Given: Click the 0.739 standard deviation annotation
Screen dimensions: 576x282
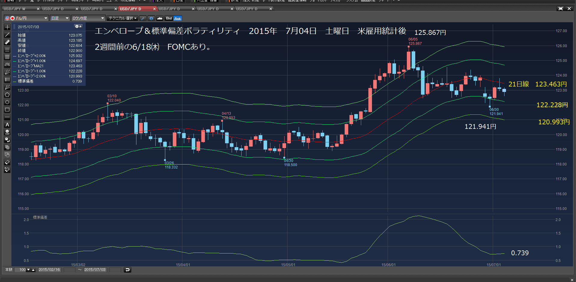Looking at the screenshot, I should (x=520, y=253).
